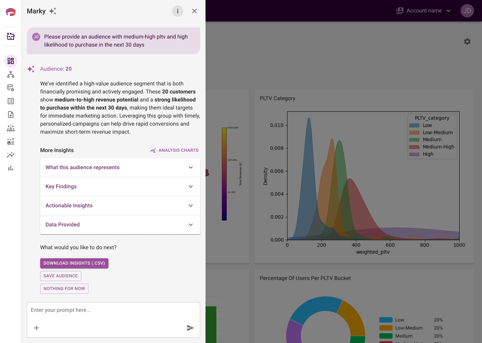The height and width of the screenshot is (343, 482).
Task: Open the Account name dropdown
Action: [x=424, y=11]
